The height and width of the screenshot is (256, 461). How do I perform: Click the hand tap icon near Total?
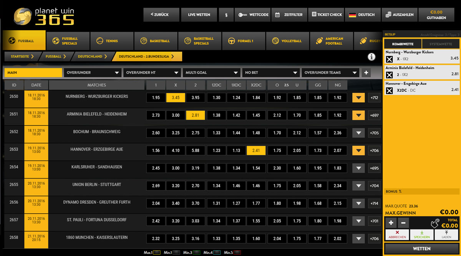click(434, 223)
